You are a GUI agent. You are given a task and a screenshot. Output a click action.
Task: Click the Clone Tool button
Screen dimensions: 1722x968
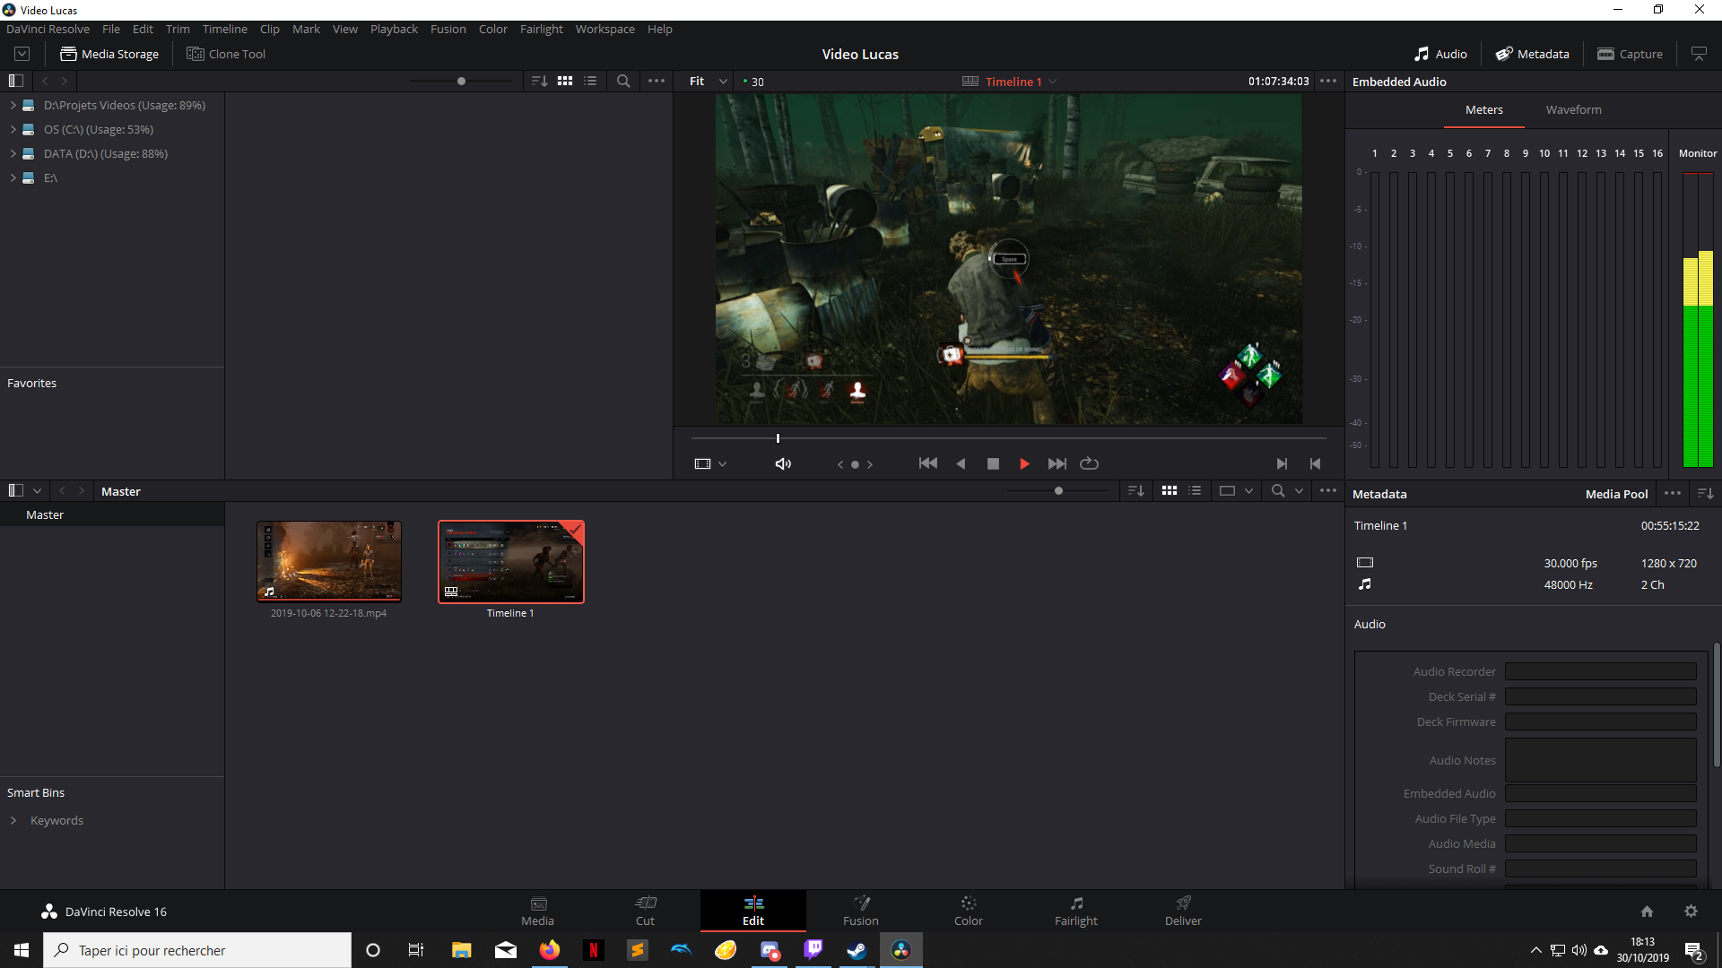pos(226,54)
